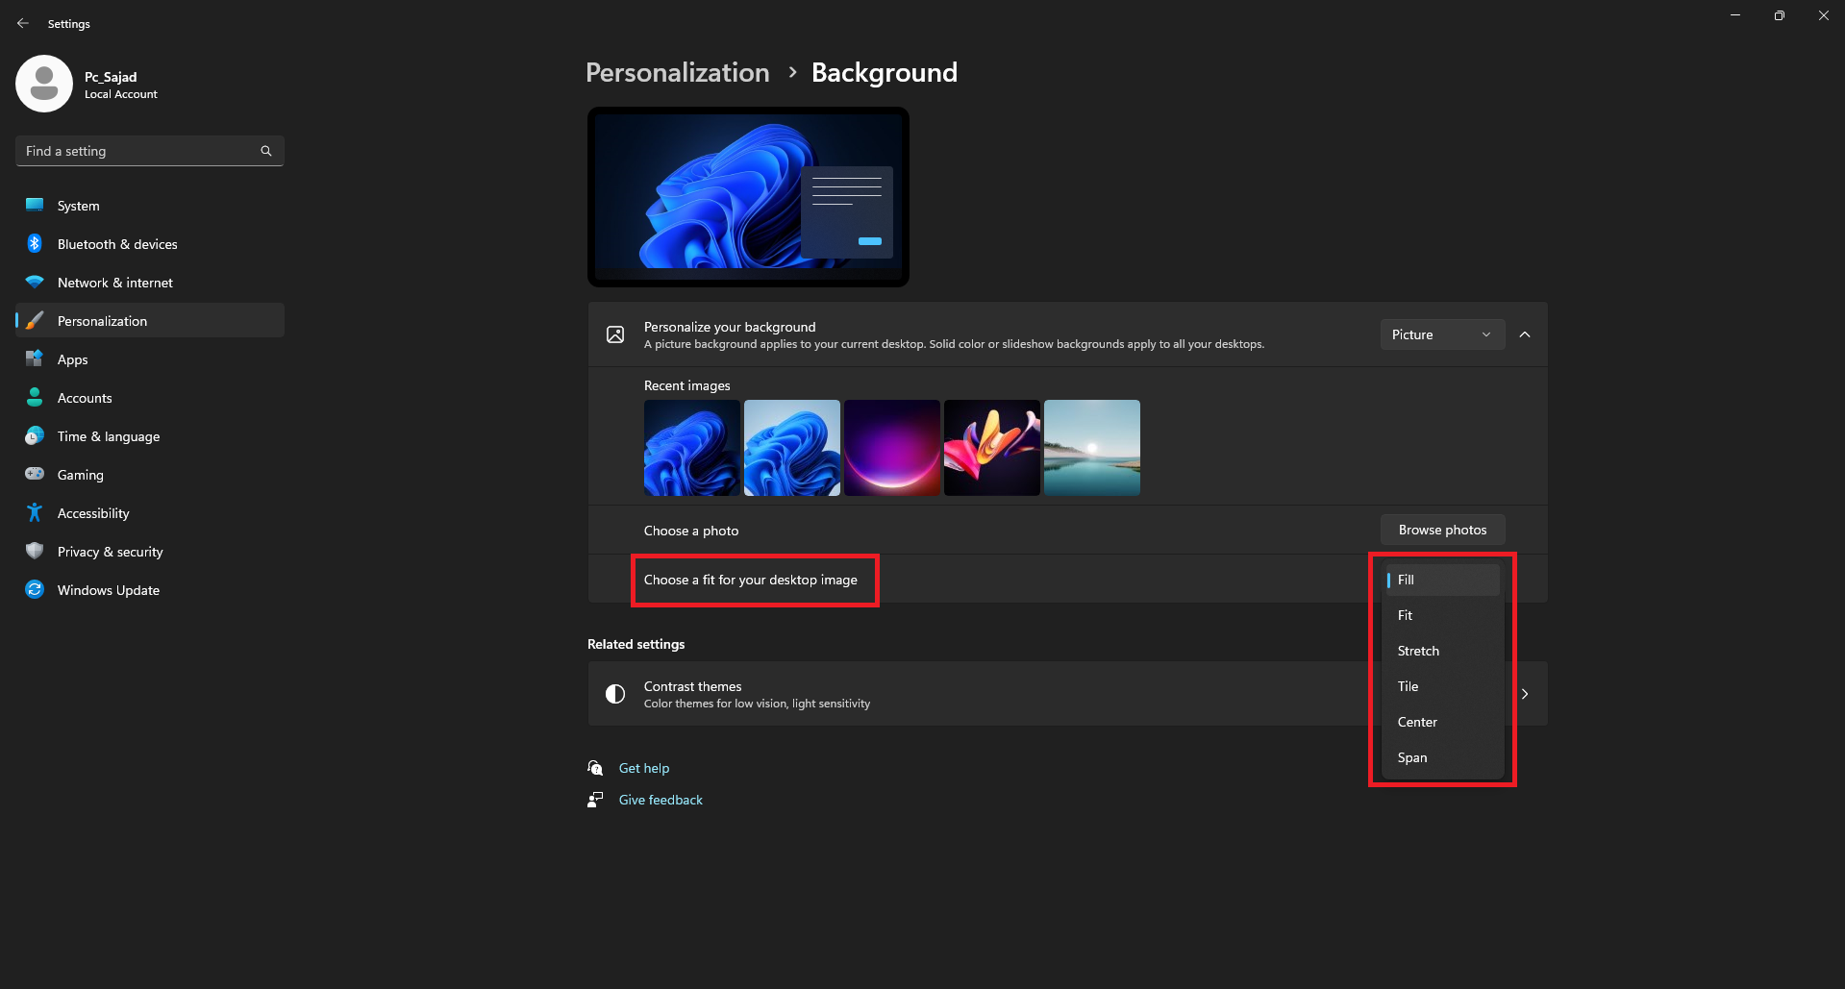This screenshot has width=1845, height=989.
Task: Click the Find a setting search box
Action: tap(150, 151)
